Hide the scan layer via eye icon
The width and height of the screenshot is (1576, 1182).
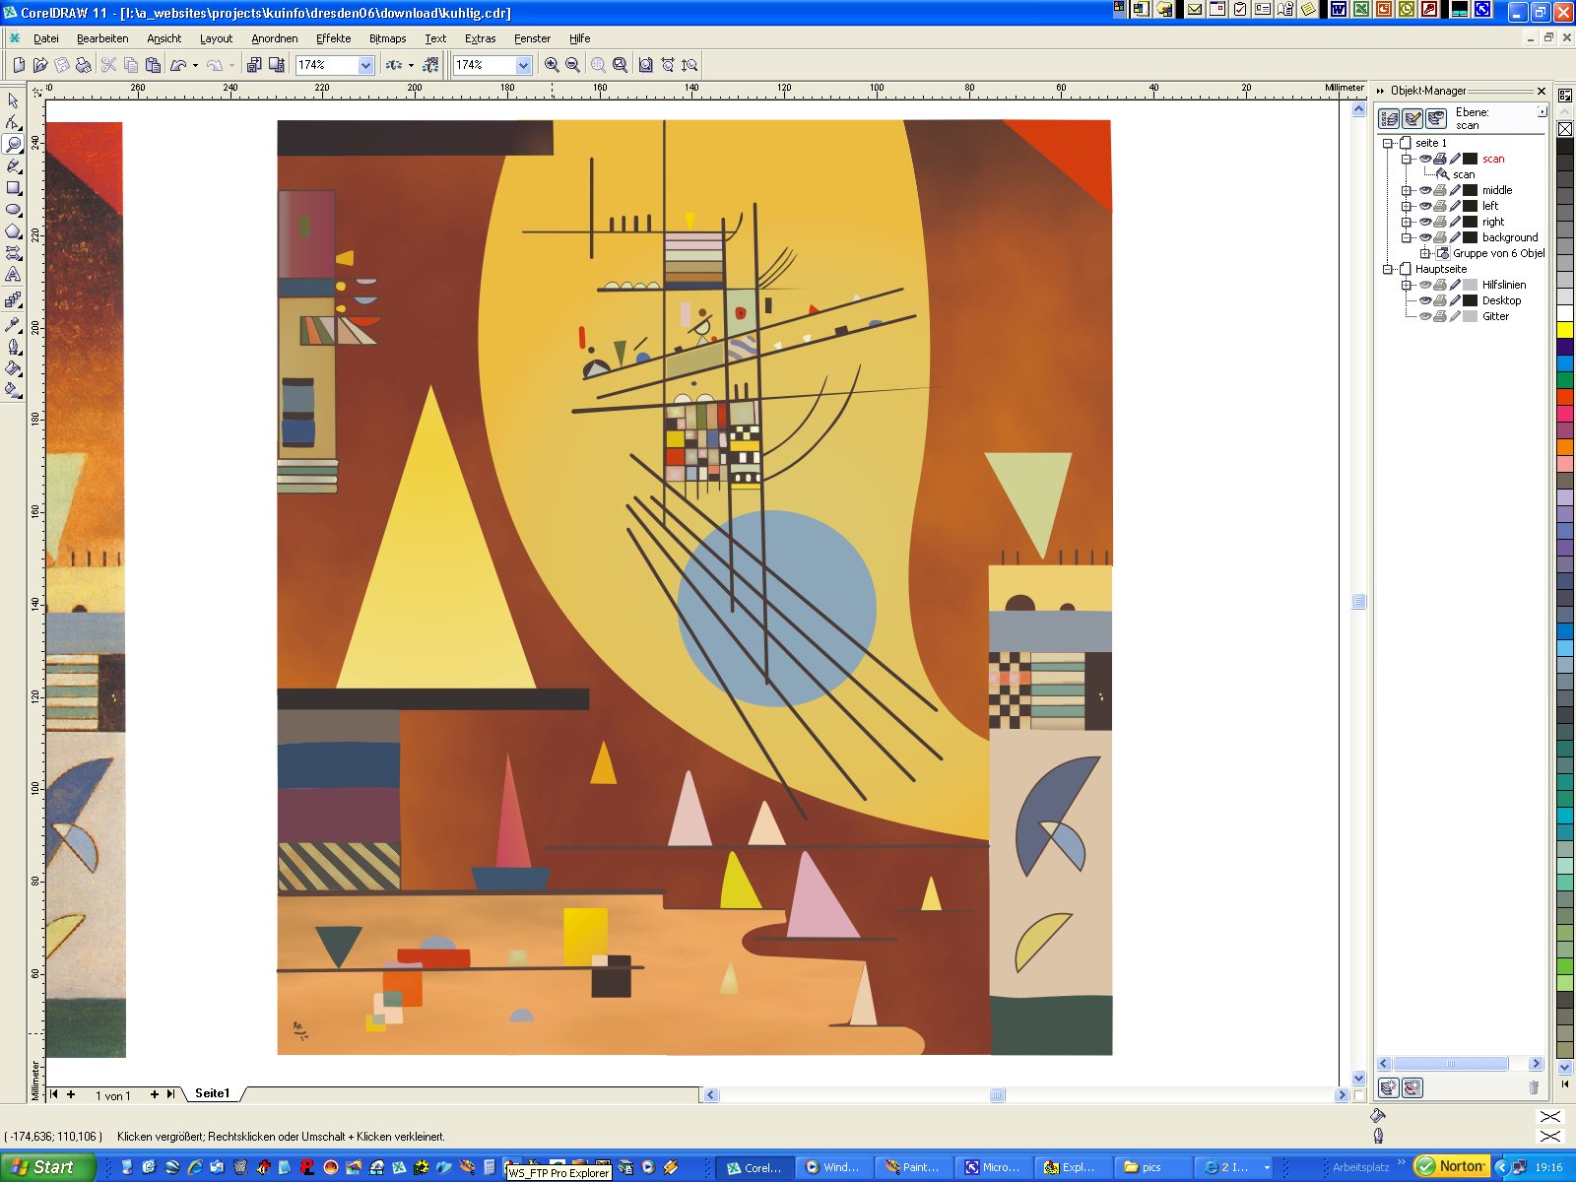click(1424, 159)
